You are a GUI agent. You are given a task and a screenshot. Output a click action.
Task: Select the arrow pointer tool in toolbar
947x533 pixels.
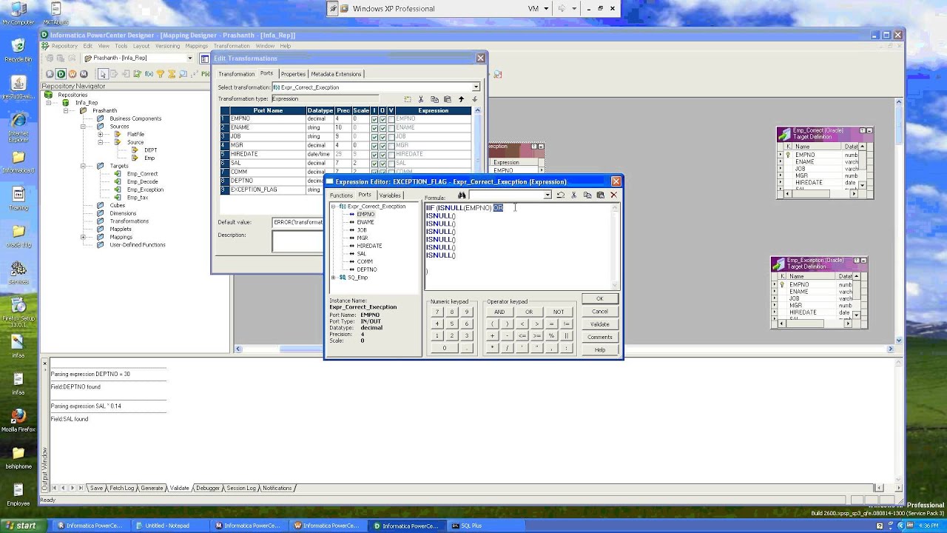[x=103, y=74]
